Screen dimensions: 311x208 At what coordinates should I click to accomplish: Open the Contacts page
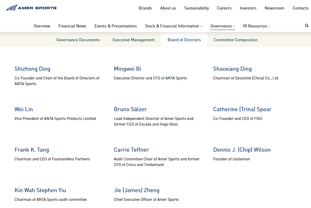pos(300,8)
